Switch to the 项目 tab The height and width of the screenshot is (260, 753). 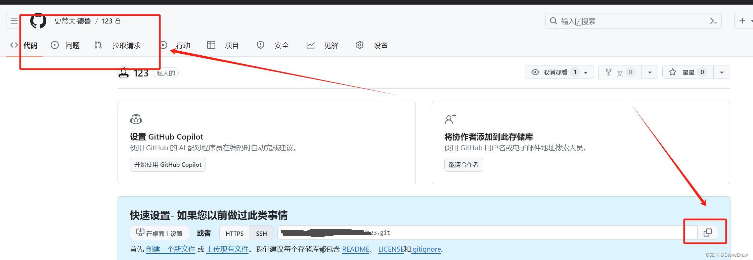click(223, 45)
